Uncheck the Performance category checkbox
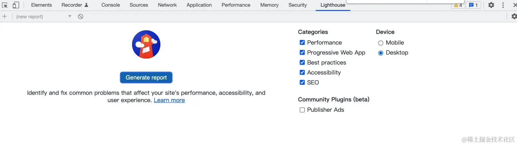 tap(302, 42)
